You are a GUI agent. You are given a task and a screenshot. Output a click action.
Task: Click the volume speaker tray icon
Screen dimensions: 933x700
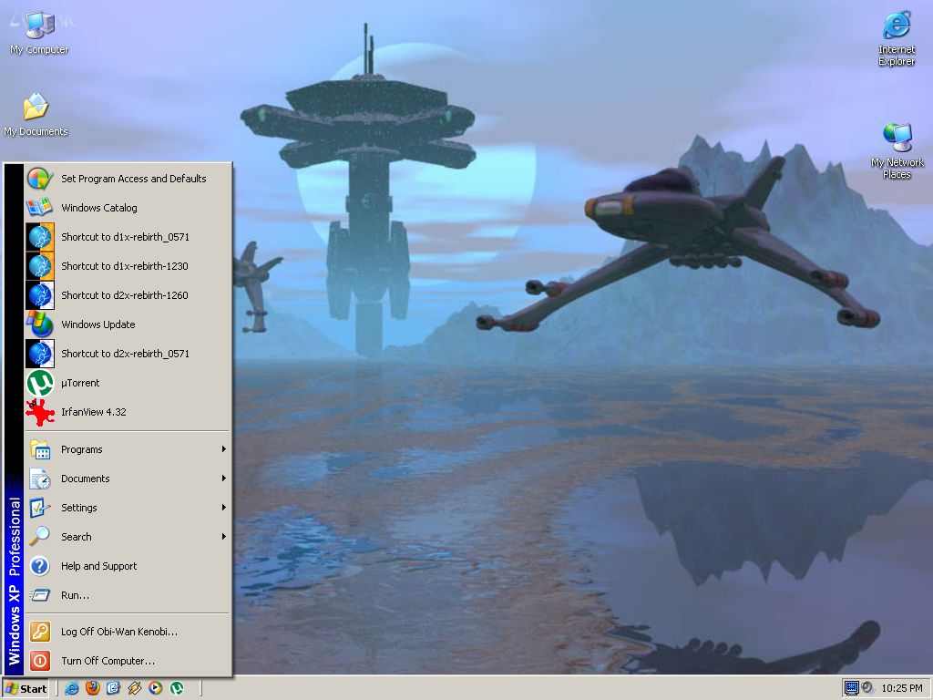(x=867, y=688)
